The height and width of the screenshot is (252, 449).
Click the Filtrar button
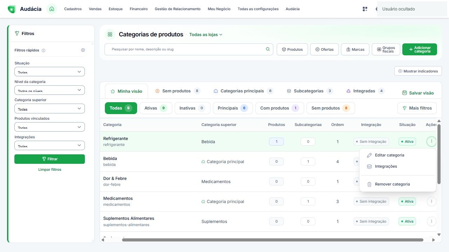click(49, 159)
